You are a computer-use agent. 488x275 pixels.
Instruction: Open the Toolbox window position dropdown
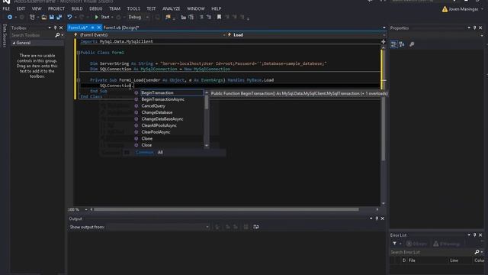tap(50, 27)
